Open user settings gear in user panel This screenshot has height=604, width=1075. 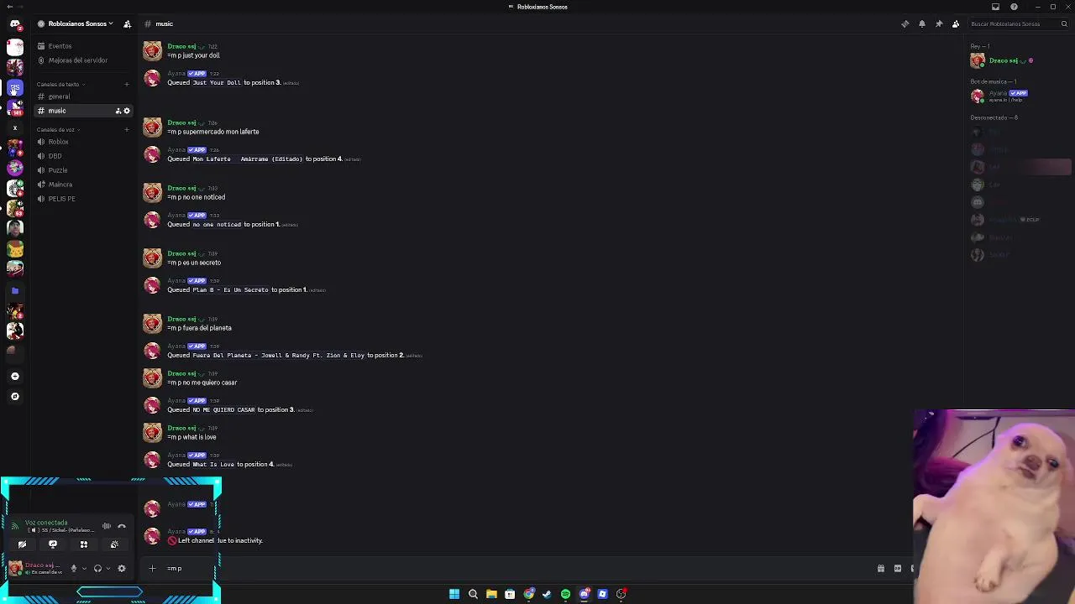click(x=122, y=569)
